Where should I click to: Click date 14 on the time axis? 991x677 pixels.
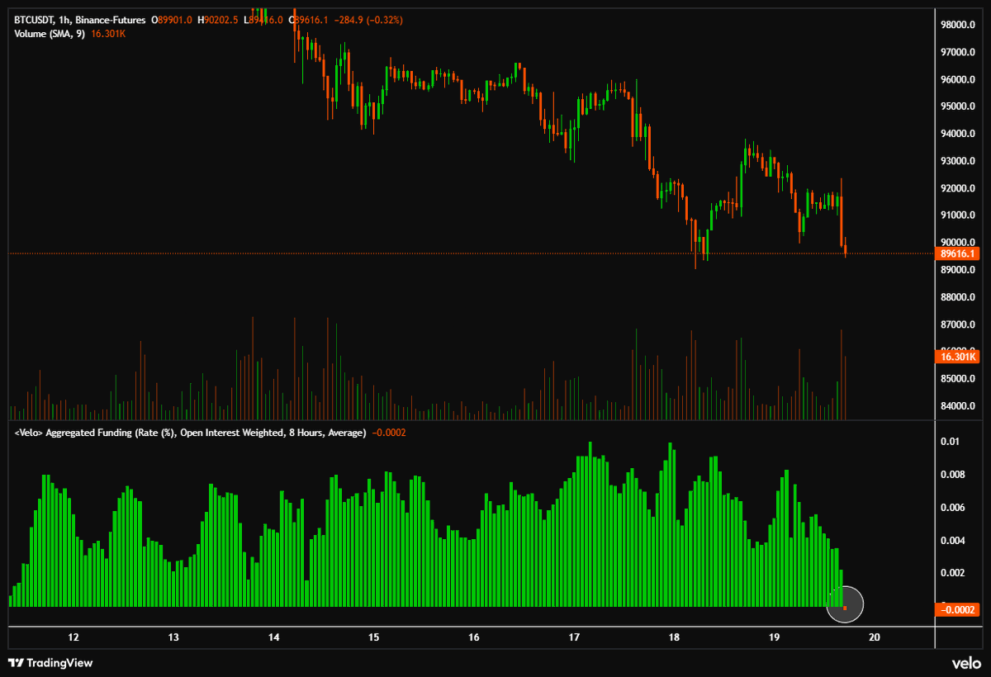pyautogui.click(x=274, y=637)
